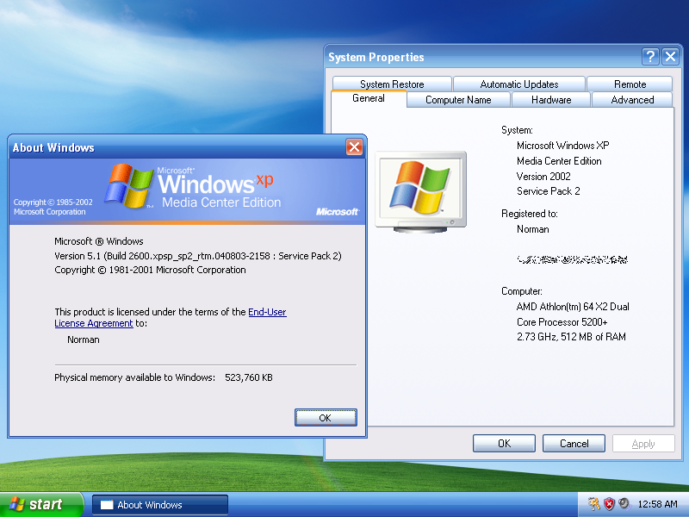Click the clock showing 12:58 AM
This screenshot has width=689, height=517.
pyautogui.click(x=657, y=504)
